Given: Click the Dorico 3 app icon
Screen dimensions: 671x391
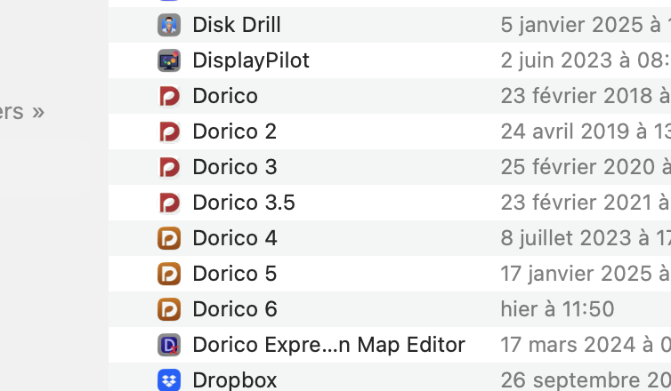Looking at the screenshot, I should (169, 167).
